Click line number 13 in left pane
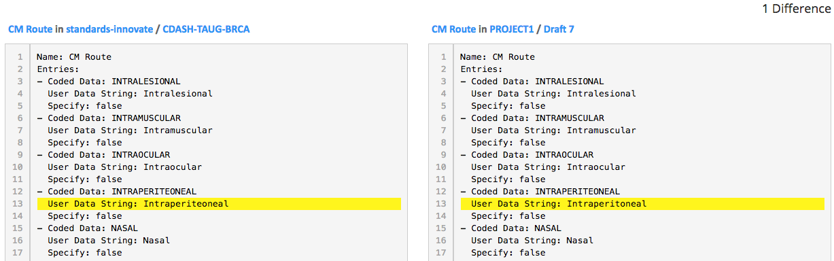Image resolution: width=834 pixels, height=261 pixels. (18, 204)
